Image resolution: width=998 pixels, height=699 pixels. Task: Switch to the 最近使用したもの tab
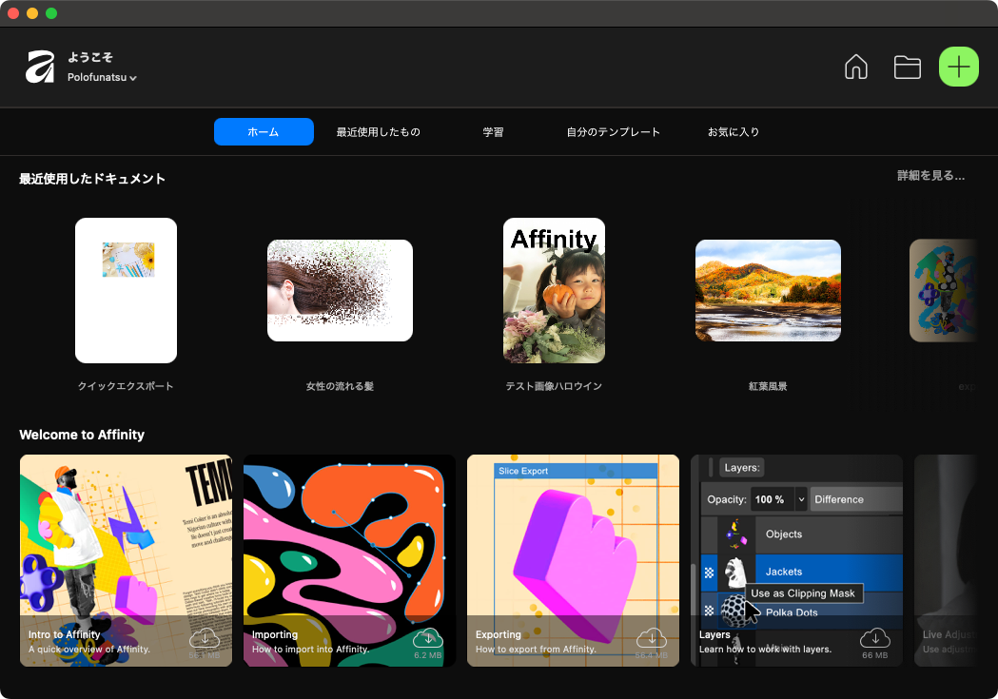378,132
